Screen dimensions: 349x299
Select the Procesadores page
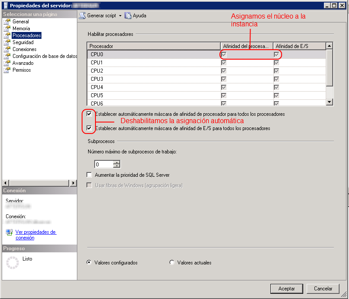27,35
